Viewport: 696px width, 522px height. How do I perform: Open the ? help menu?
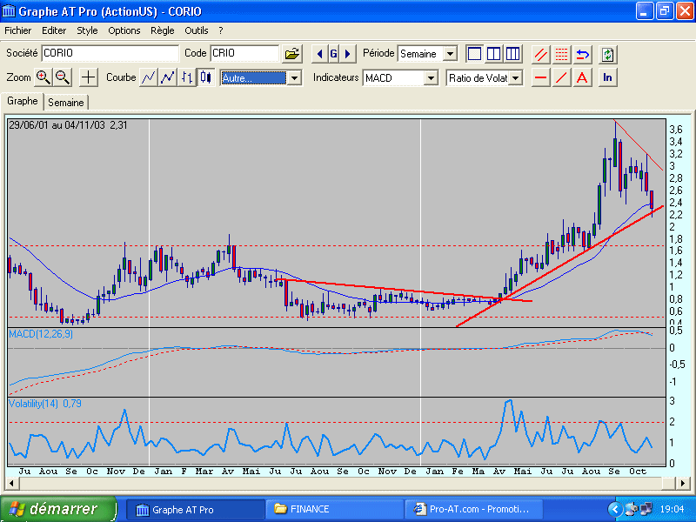[221, 30]
